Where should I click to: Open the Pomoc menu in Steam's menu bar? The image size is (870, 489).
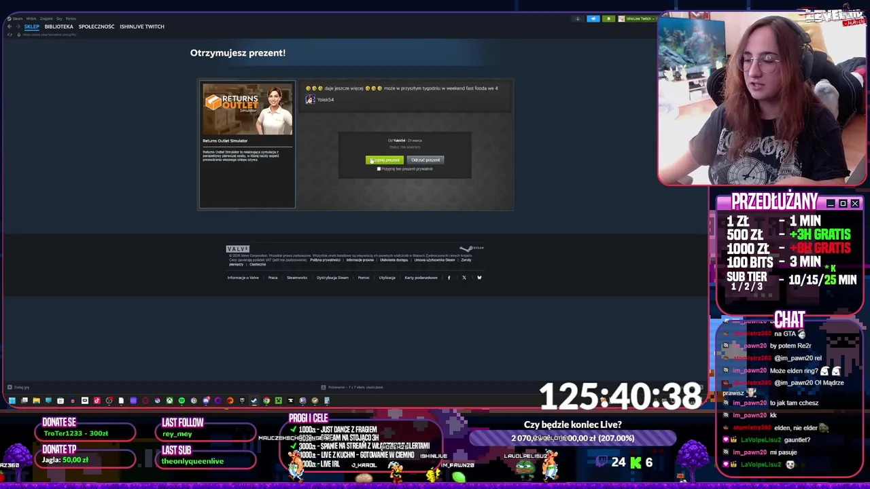click(x=71, y=19)
